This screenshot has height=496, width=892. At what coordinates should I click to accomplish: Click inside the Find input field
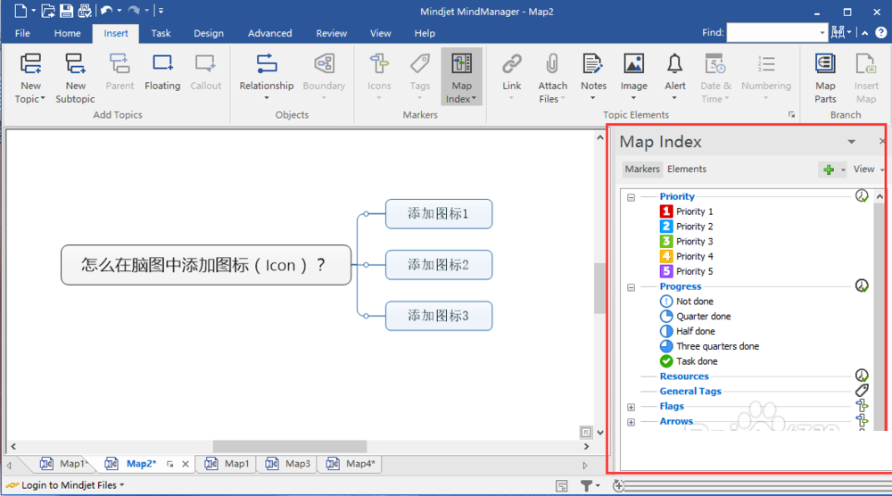tap(772, 33)
